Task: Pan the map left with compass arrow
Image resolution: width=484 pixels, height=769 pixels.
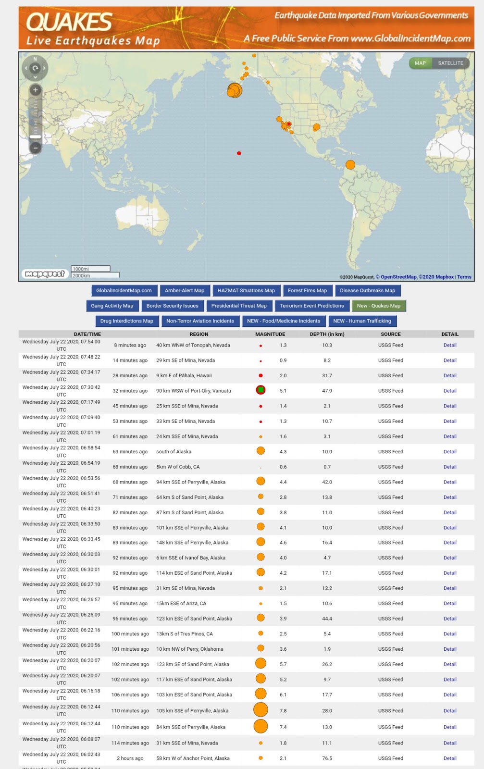Action: click(x=26, y=68)
